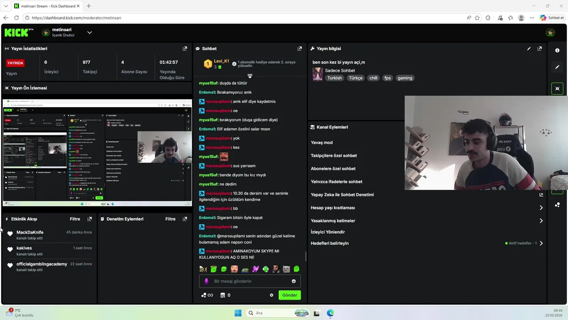Click the Kick logo

click(19, 32)
